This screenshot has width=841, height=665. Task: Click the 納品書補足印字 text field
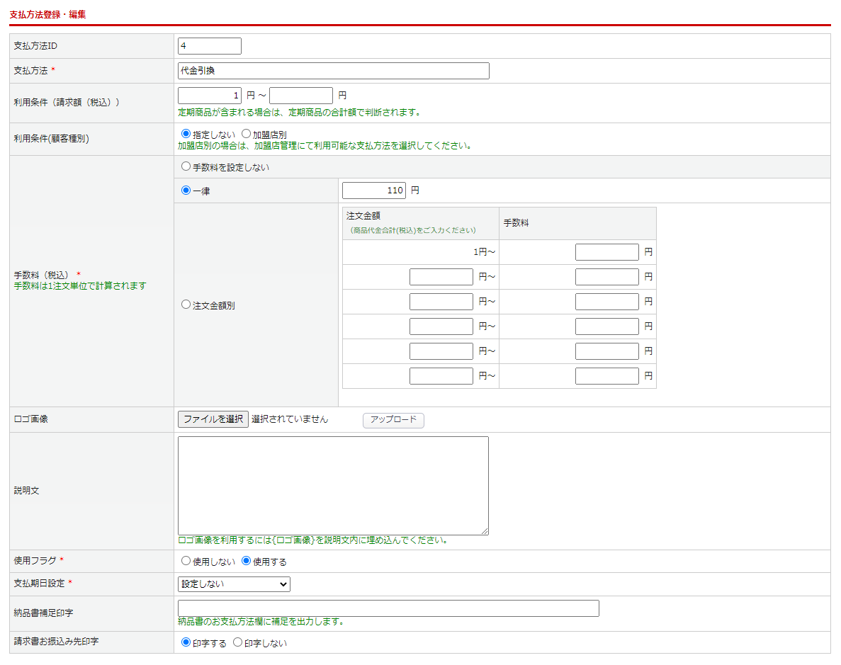[x=388, y=608]
